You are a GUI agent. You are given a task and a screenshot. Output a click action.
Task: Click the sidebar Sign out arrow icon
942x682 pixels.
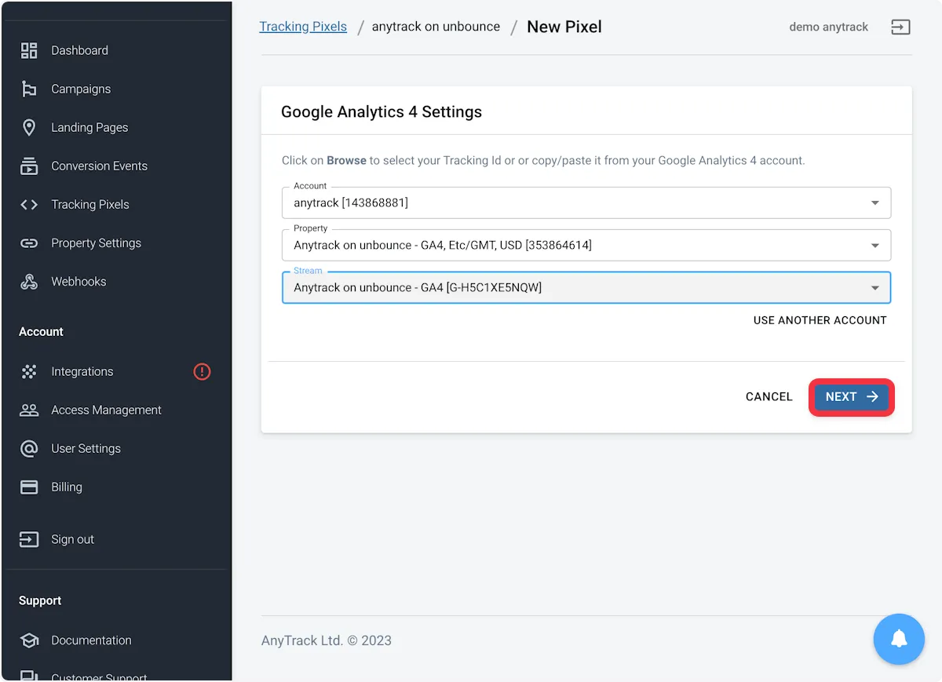click(29, 539)
